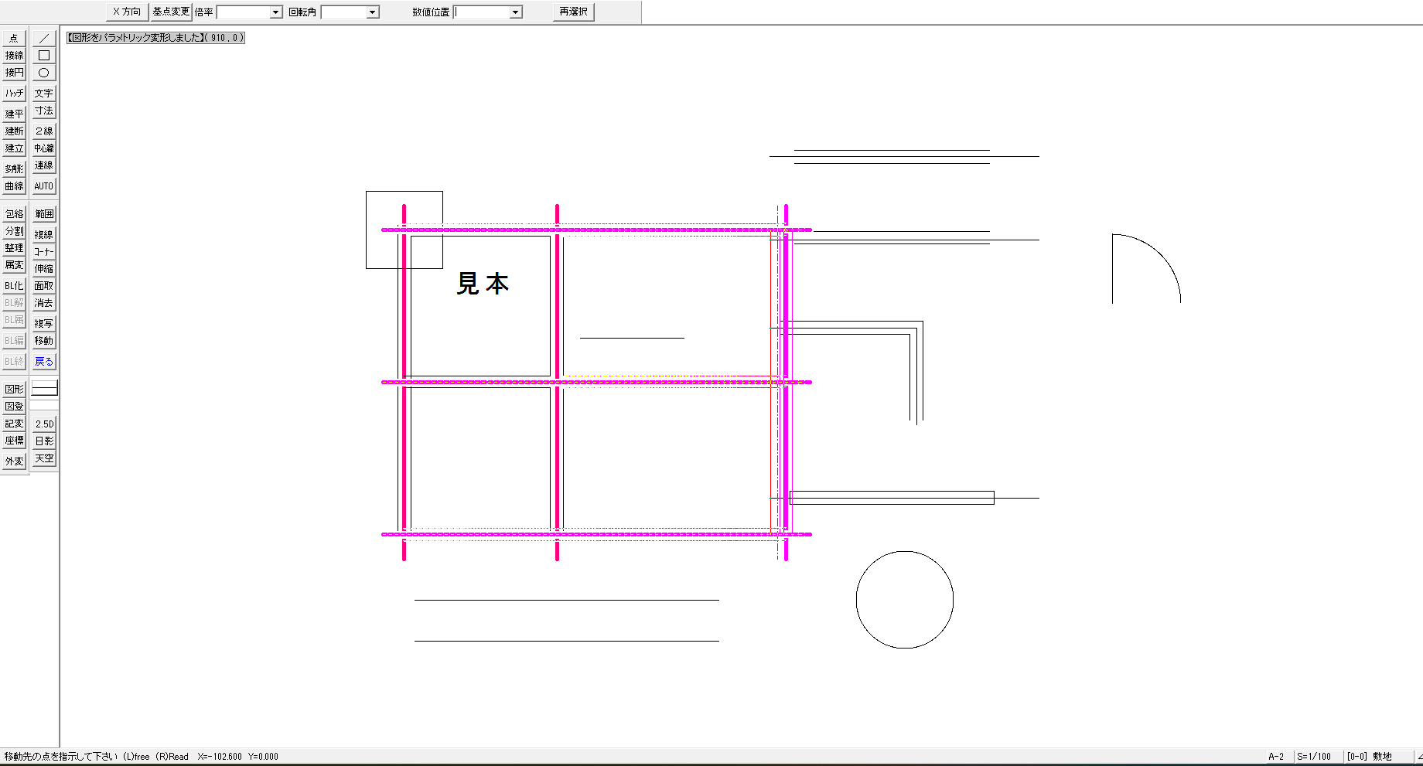Click the blue 戻る undo button
The image size is (1423, 766).
[x=44, y=361]
